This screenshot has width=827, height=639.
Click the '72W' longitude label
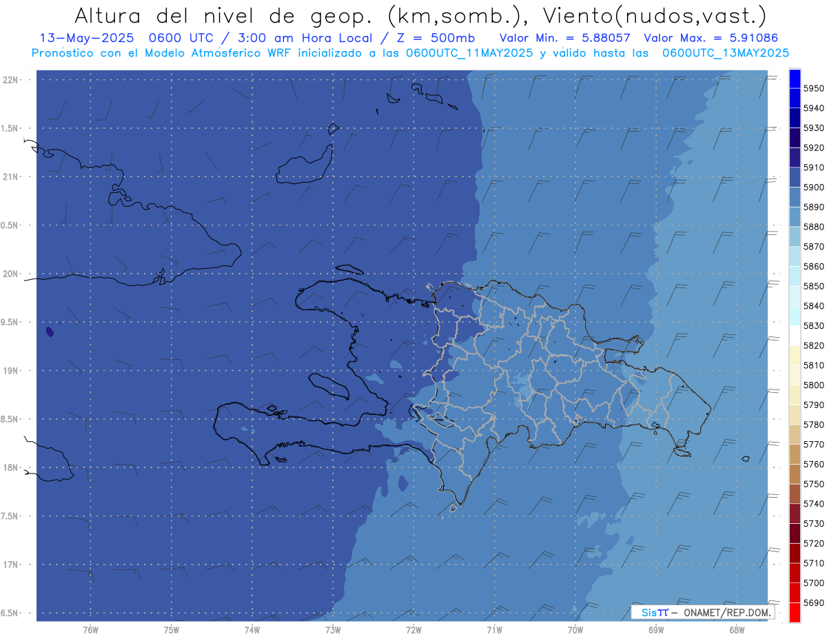click(x=413, y=629)
